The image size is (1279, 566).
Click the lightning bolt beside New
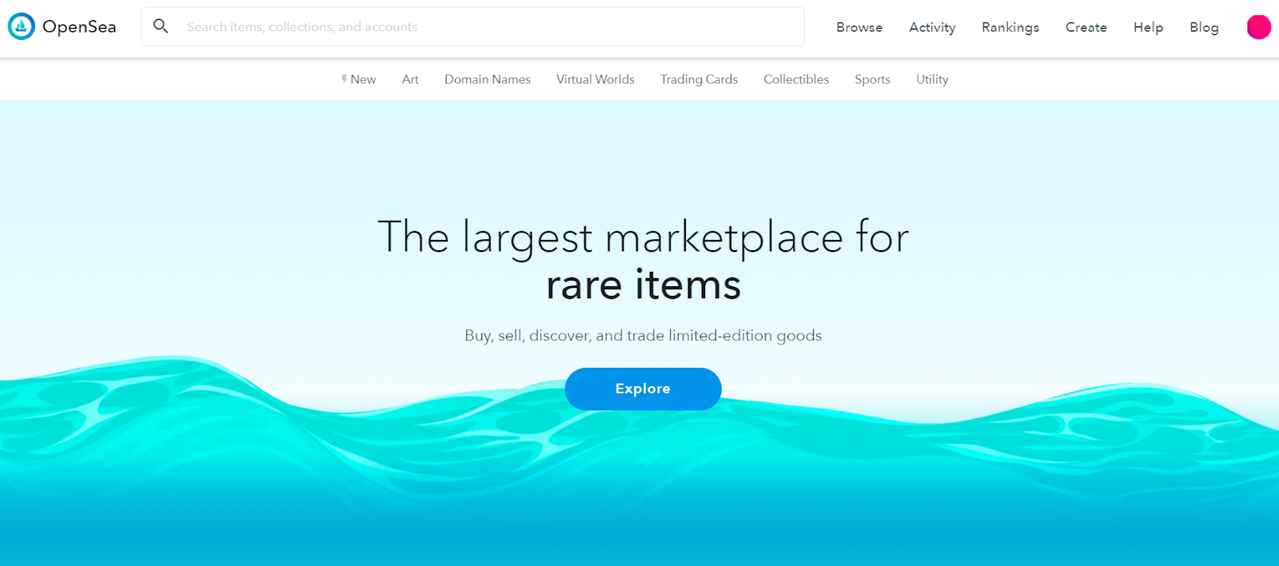344,79
